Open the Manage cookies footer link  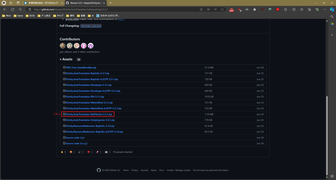[183, 171]
